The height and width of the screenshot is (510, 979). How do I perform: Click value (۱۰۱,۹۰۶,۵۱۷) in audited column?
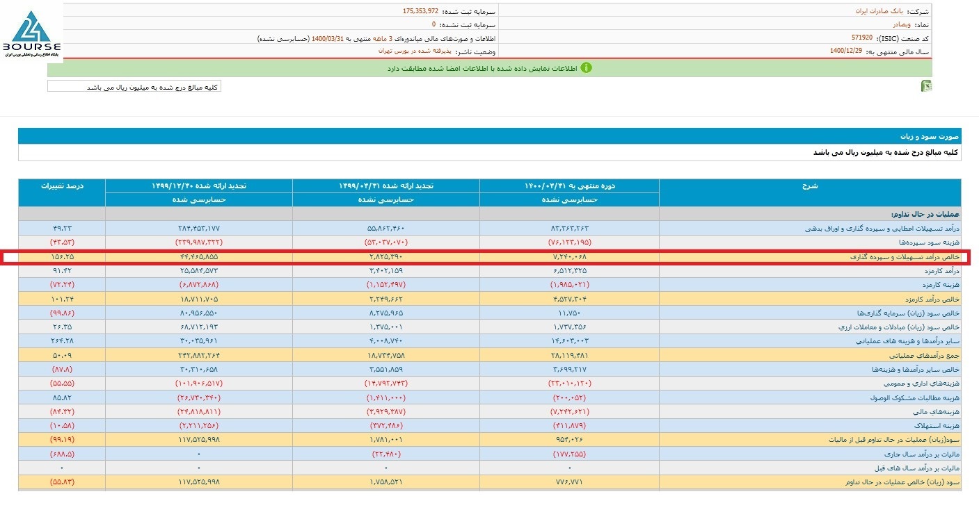(x=199, y=384)
